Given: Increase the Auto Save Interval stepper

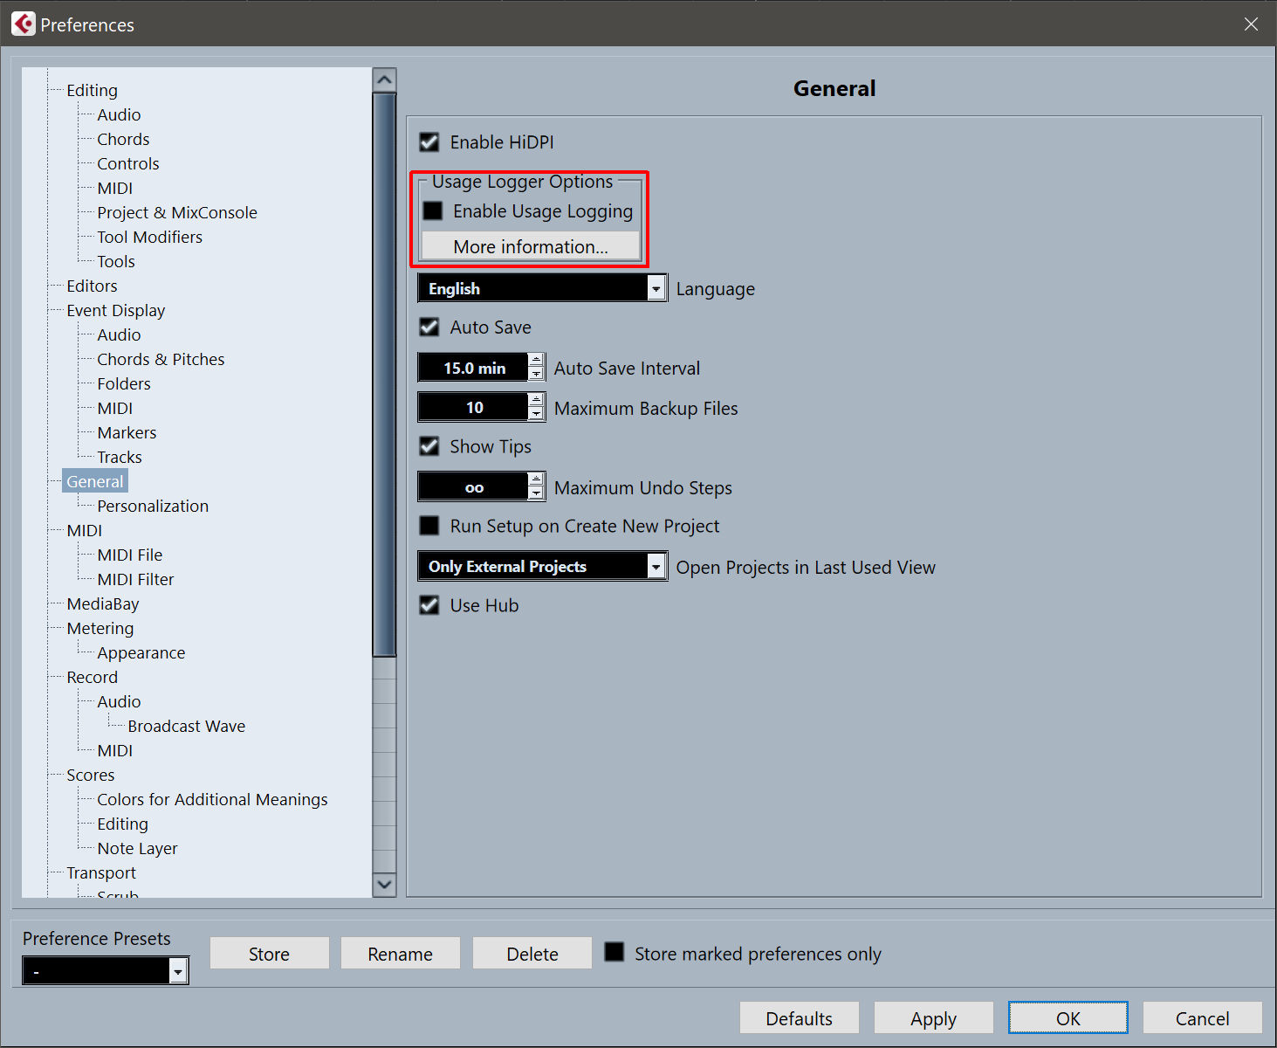Looking at the screenshot, I should [x=536, y=360].
